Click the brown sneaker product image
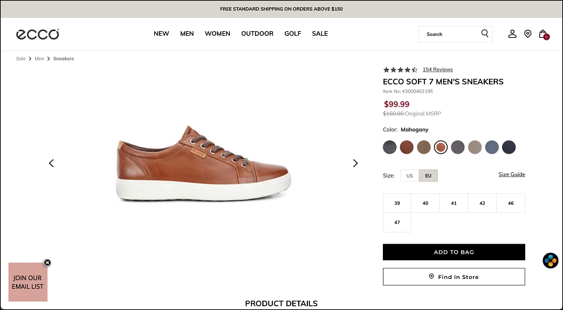The height and width of the screenshot is (310, 563). pos(203,164)
